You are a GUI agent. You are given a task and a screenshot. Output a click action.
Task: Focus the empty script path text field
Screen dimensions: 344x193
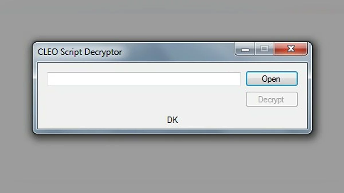[144, 79]
